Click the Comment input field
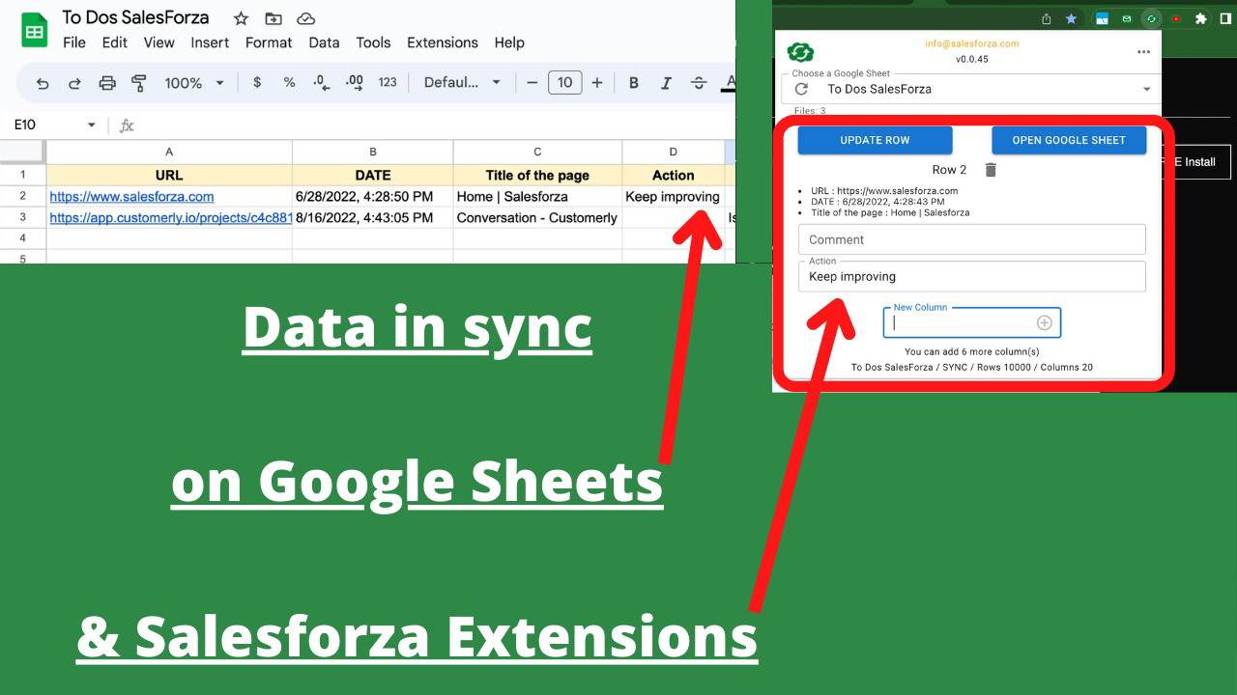The width and height of the screenshot is (1237, 695). (971, 239)
